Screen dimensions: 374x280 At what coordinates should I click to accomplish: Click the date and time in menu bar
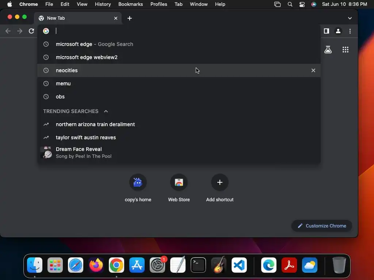pyautogui.click(x=344, y=4)
